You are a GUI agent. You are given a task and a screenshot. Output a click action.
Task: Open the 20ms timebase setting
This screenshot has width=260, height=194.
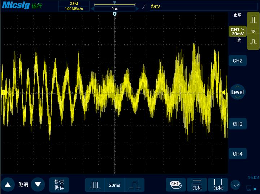(x=114, y=185)
